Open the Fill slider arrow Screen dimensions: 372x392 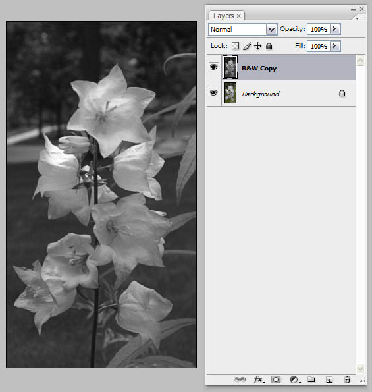click(x=334, y=46)
